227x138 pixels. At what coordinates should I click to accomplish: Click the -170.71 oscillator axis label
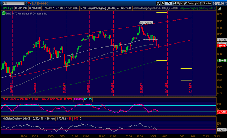point(221,130)
